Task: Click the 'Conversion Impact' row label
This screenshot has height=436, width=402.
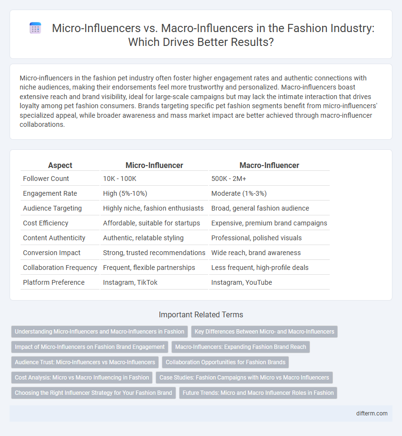Action: tap(52, 253)
